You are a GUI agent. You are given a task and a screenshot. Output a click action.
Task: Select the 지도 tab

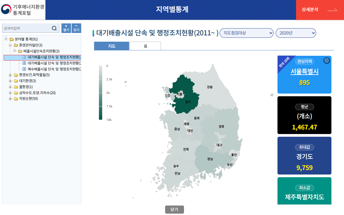pos(111,46)
